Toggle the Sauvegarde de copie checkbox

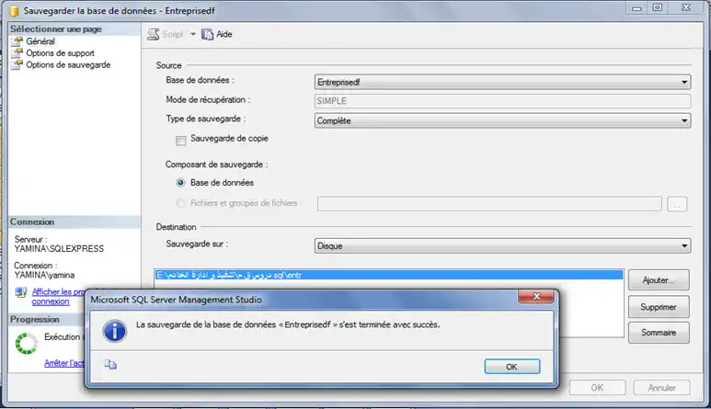[x=180, y=141]
